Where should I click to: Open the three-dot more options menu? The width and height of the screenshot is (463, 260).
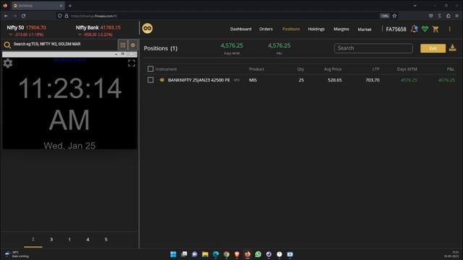[x=449, y=29]
